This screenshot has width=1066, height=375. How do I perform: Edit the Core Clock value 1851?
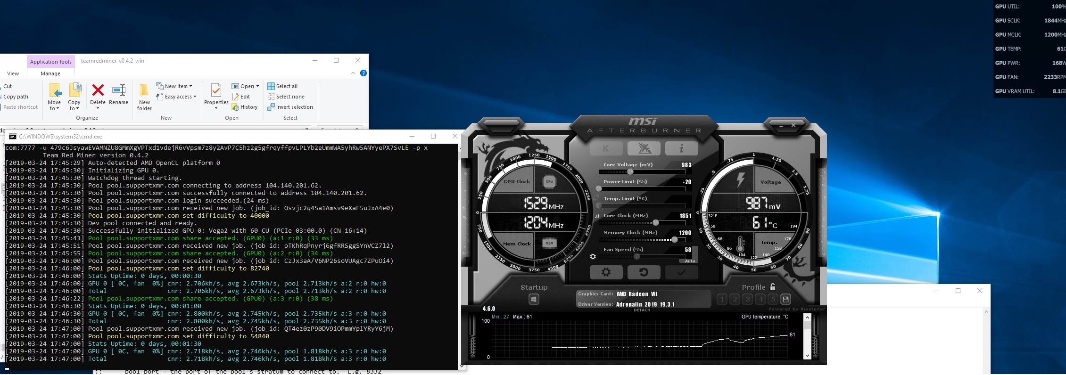pyautogui.click(x=686, y=216)
